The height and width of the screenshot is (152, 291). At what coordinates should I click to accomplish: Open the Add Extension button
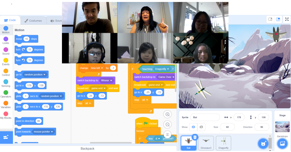tap(6, 137)
